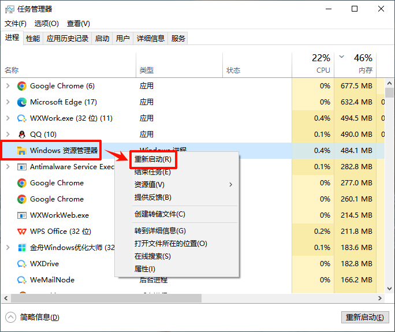Switch to the 启动 tab
Screen dimensions: 395x332
click(102, 39)
